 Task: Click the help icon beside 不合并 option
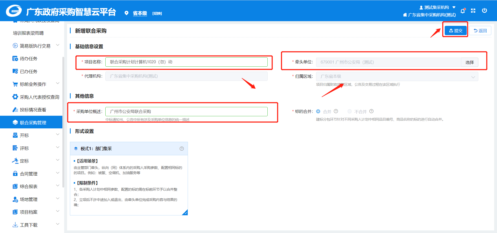(371, 111)
